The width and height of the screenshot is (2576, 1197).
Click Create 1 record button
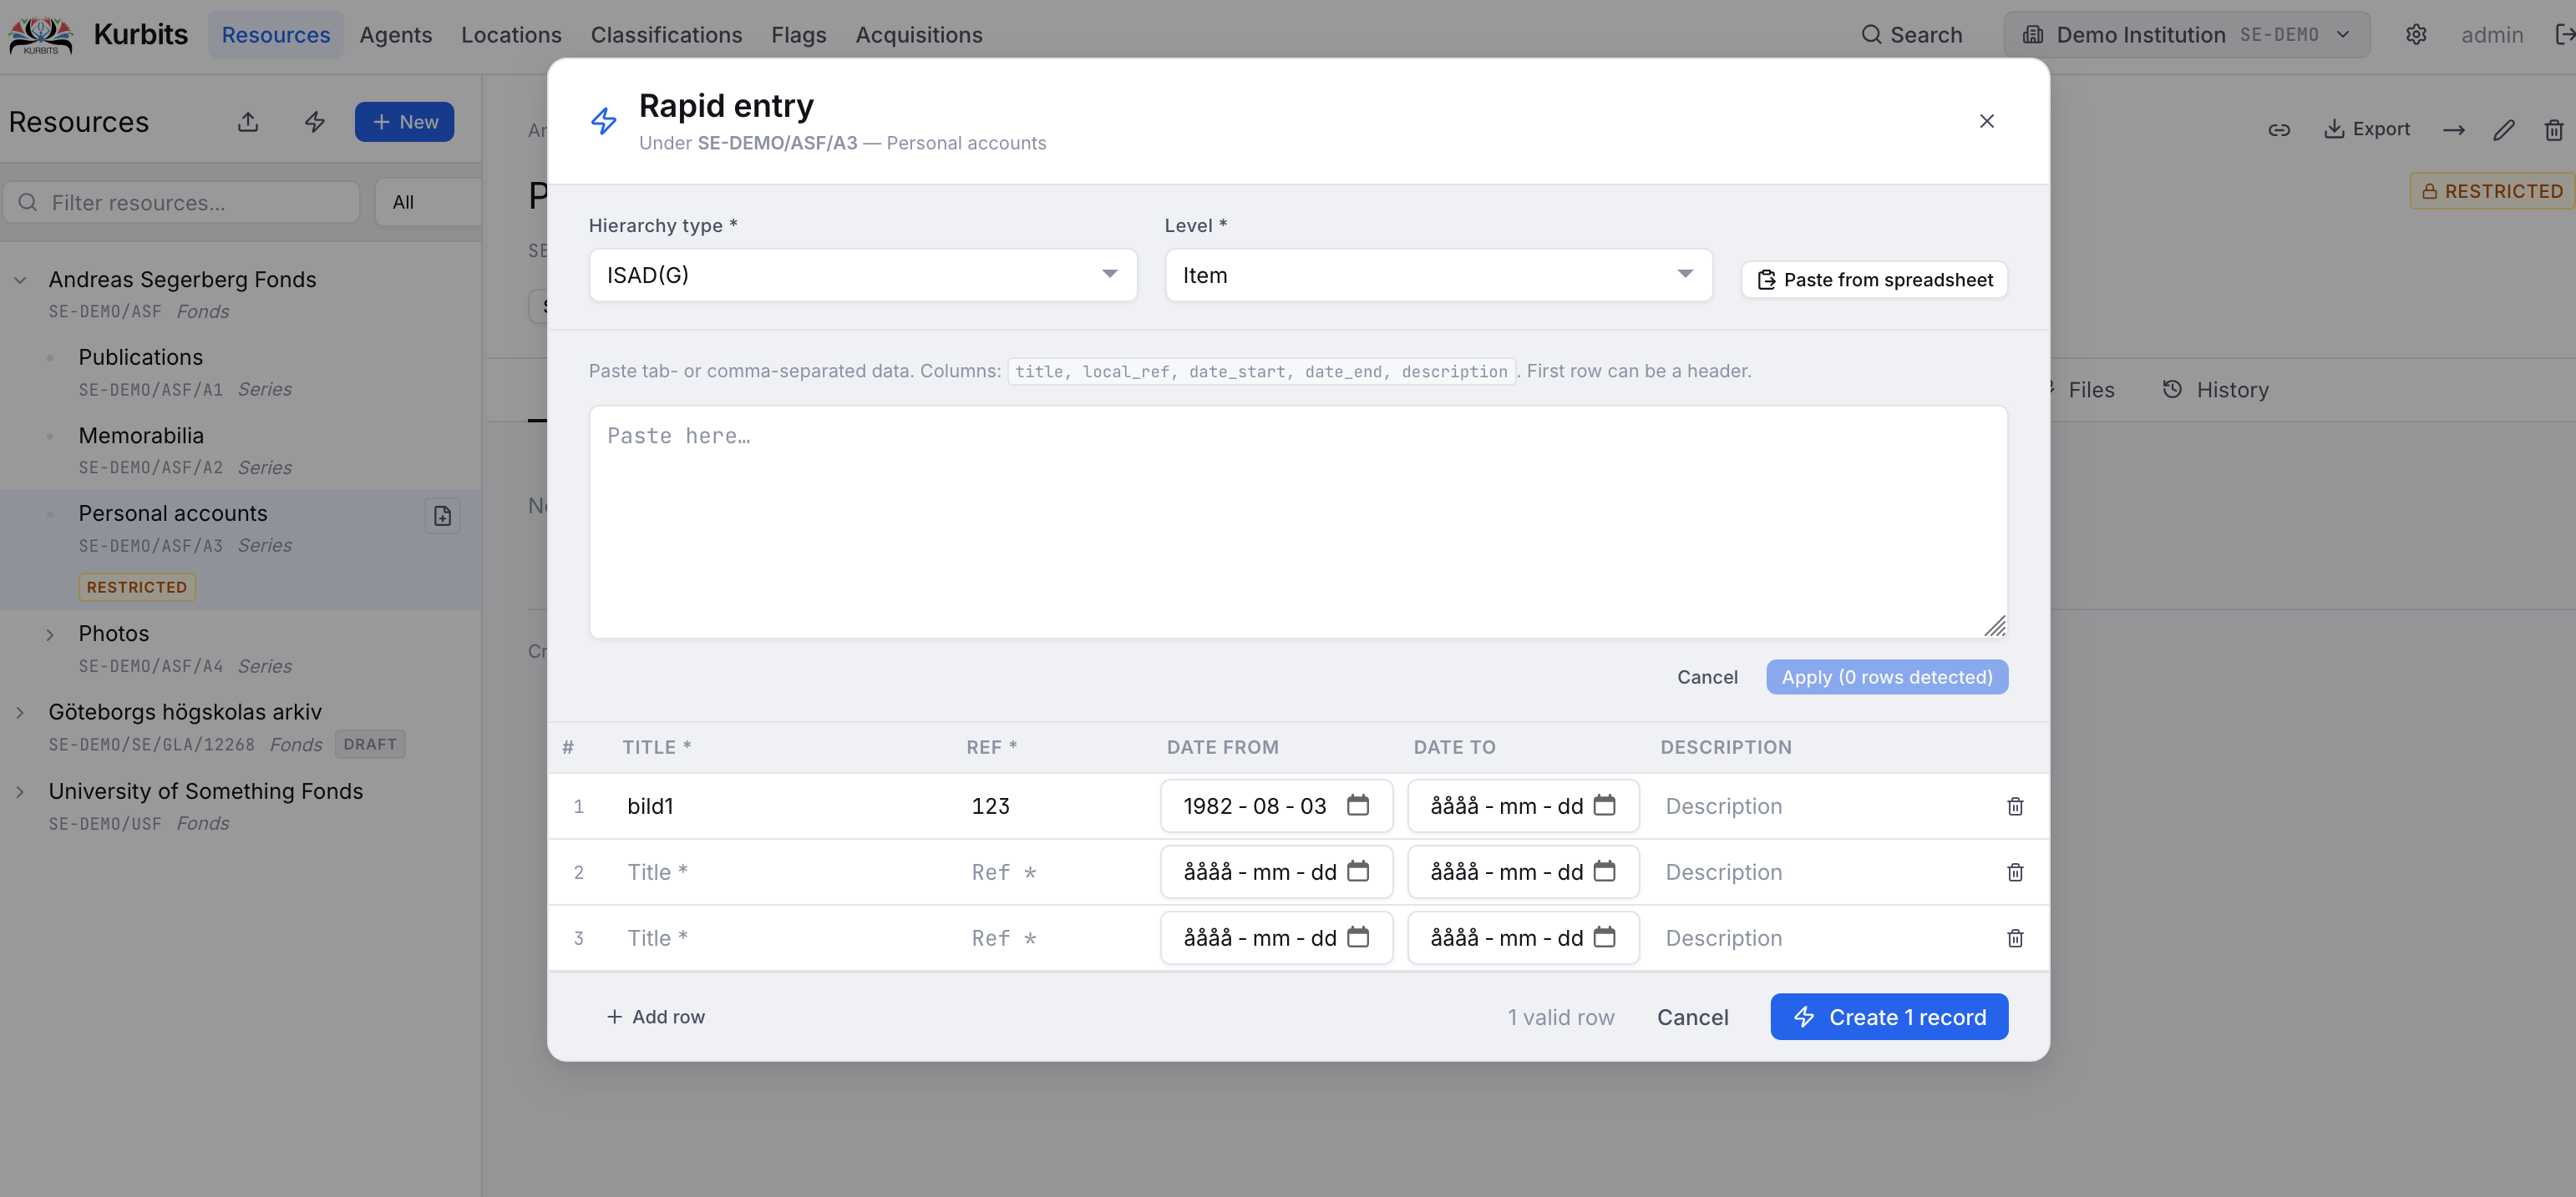click(x=1889, y=1016)
